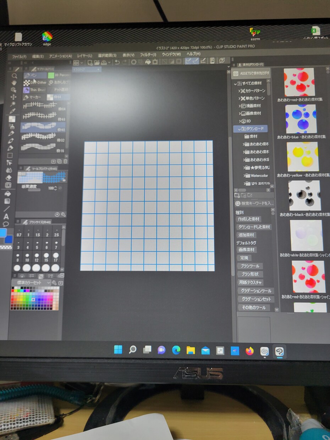
Task: Open the フィルター(I) menu
Action: coord(148,55)
